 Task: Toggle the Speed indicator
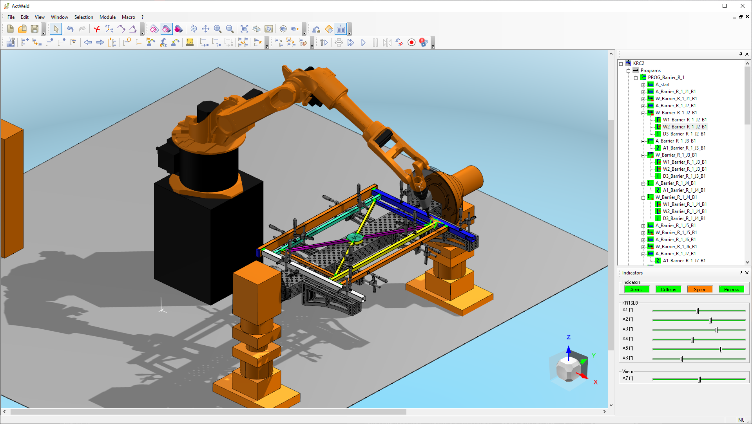click(699, 290)
